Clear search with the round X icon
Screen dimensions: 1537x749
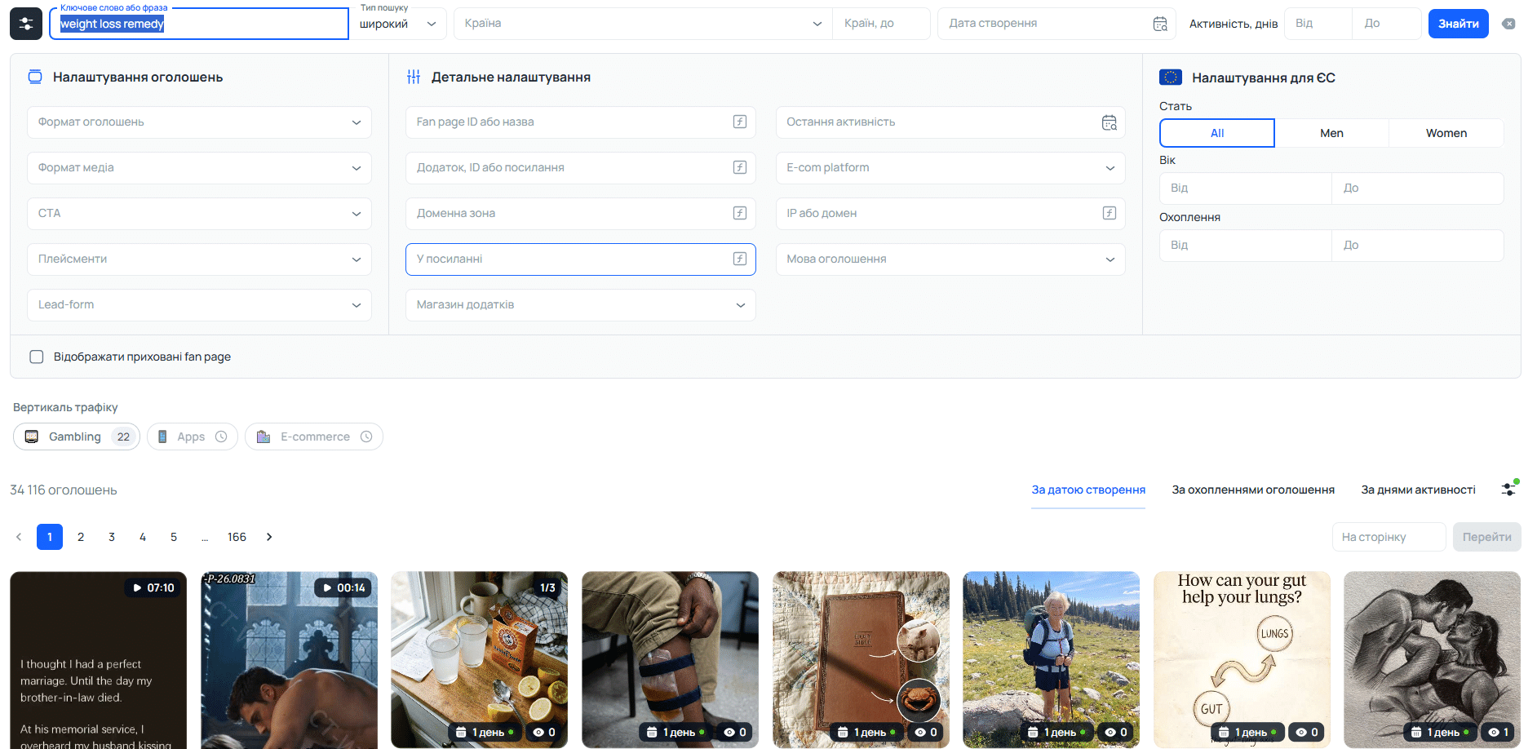(1508, 24)
